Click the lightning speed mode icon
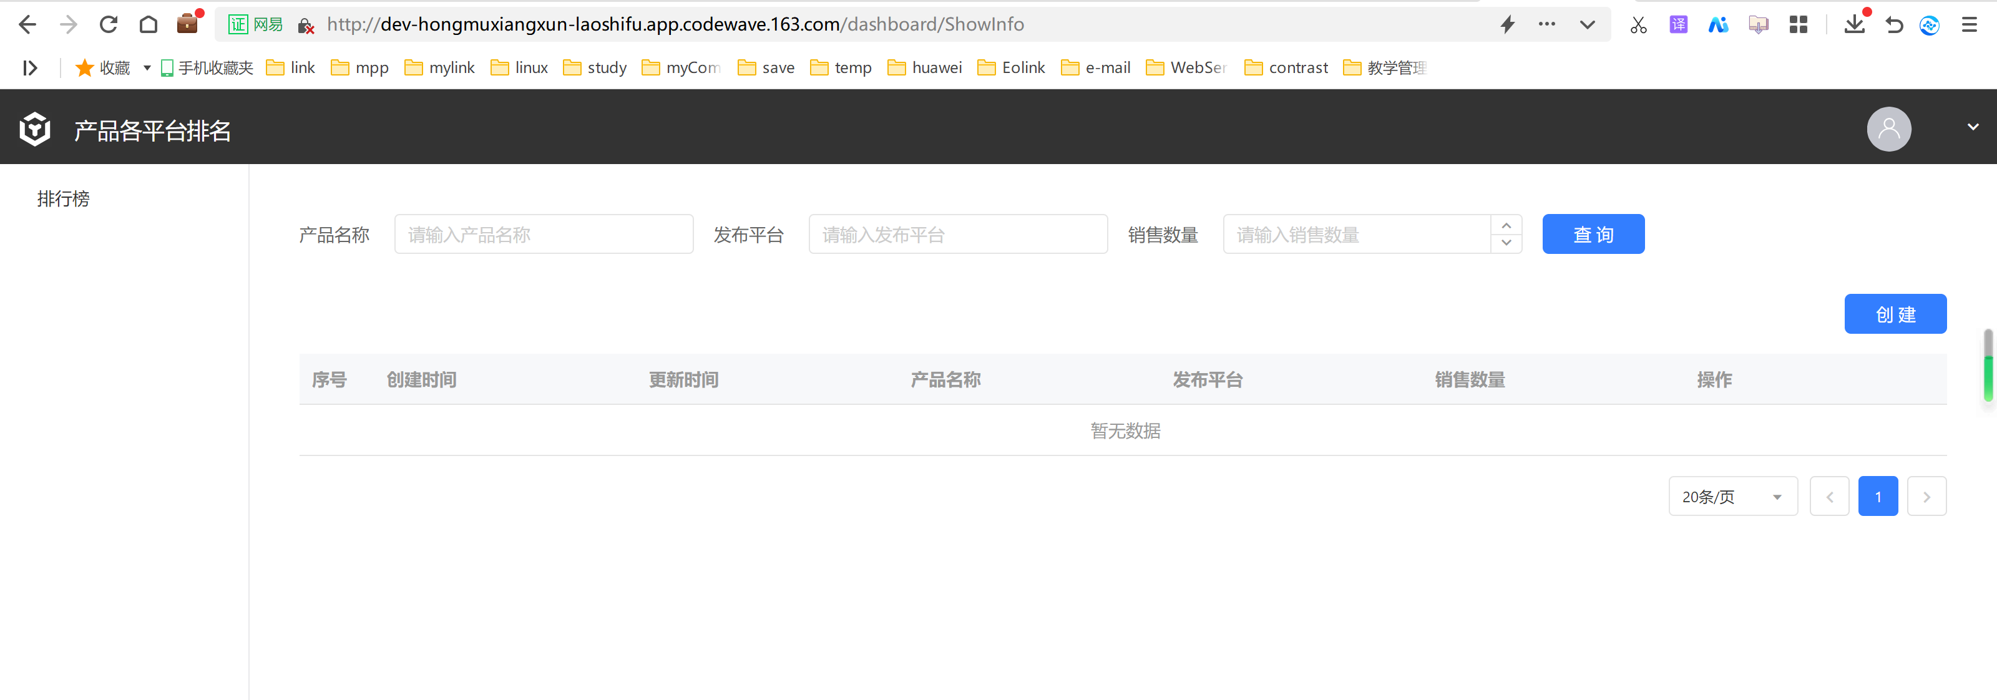Viewport: 1997px width, 700px height. point(1508,25)
